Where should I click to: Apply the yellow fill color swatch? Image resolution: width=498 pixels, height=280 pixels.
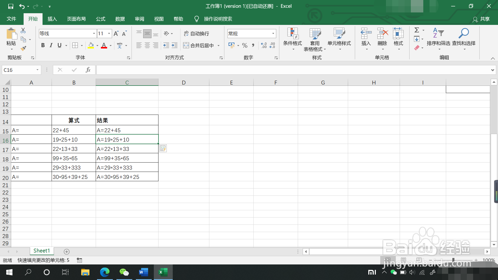91,45
